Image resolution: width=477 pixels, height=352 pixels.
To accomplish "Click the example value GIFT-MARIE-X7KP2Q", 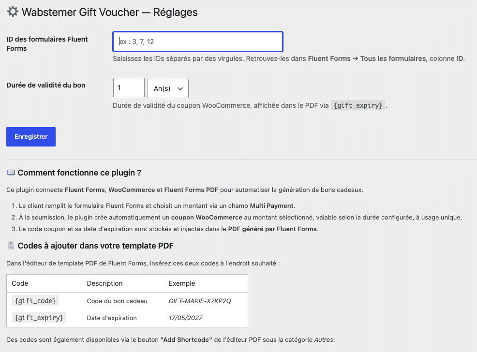I will (x=200, y=301).
